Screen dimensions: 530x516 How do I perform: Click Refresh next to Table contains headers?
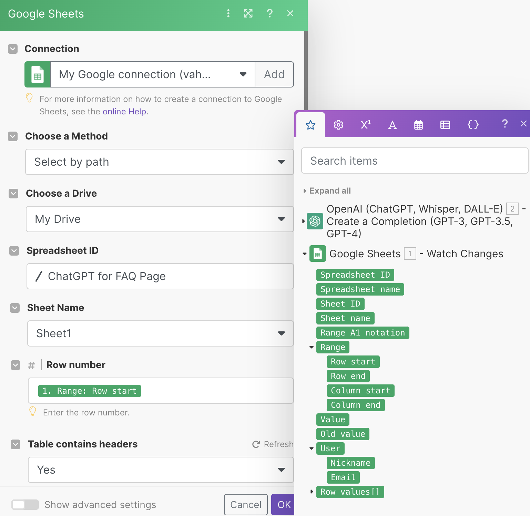[x=273, y=444]
